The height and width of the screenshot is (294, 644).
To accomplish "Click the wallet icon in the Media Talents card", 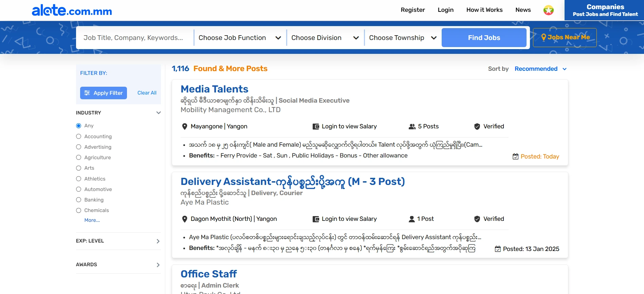I will [316, 126].
